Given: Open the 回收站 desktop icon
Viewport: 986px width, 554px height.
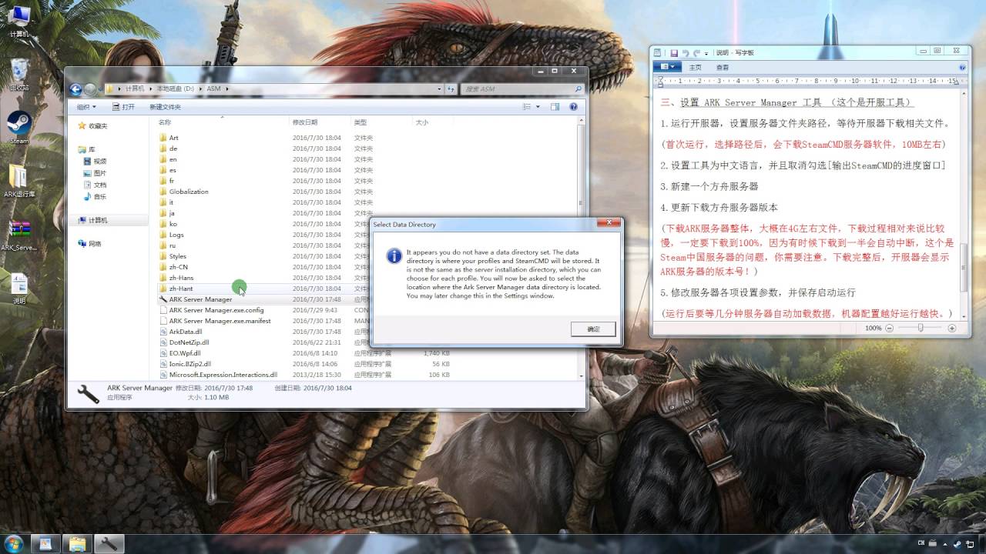Looking at the screenshot, I should click(19, 74).
